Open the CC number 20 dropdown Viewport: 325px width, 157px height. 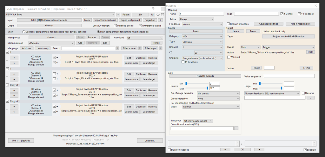click(209, 53)
